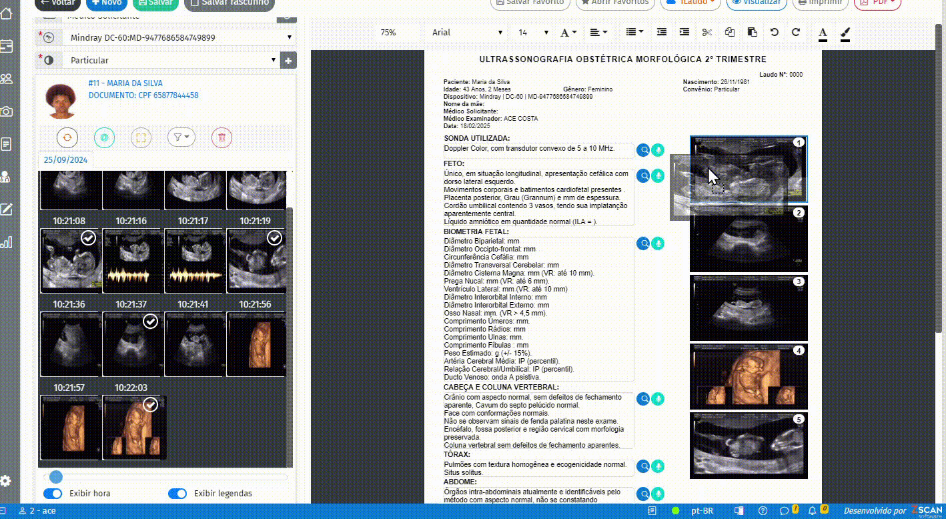946x519 pixels.
Task: Pick the font color A swatch
Action: click(x=823, y=33)
